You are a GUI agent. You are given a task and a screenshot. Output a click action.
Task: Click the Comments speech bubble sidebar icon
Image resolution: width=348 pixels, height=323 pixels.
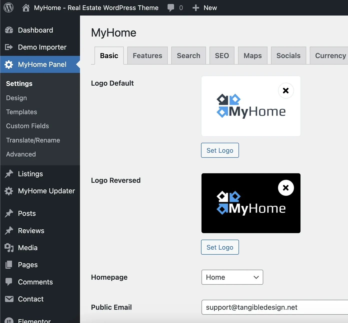(x=9, y=282)
